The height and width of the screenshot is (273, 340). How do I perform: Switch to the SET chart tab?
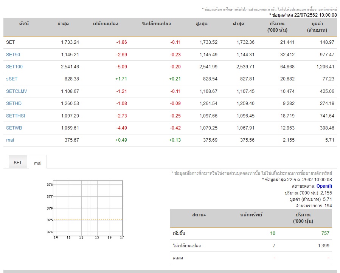pos(18,162)
